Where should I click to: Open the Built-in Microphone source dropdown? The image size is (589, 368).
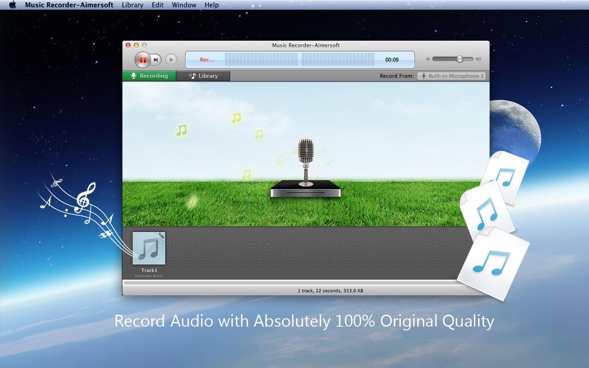pyautogui.click(x=451, y=76)
